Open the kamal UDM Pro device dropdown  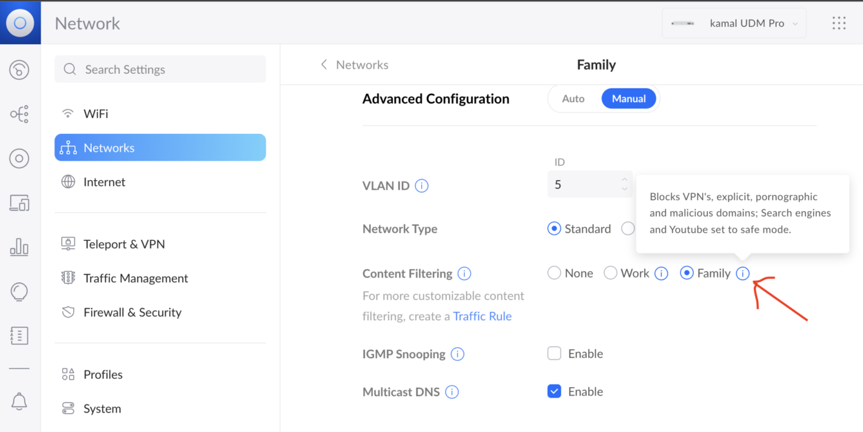pos(734,23)
